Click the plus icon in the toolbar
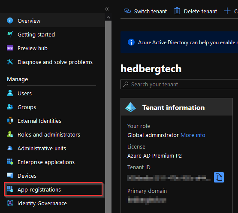 227,11
